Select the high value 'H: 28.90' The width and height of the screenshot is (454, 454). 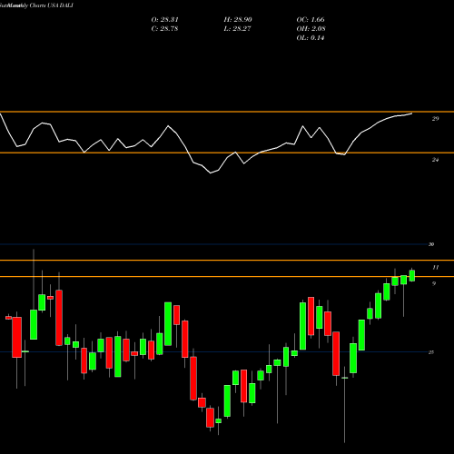pos(238,20)
